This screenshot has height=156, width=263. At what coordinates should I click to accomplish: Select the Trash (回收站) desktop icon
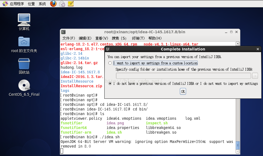pyautogui.click(x=24, y=66)
